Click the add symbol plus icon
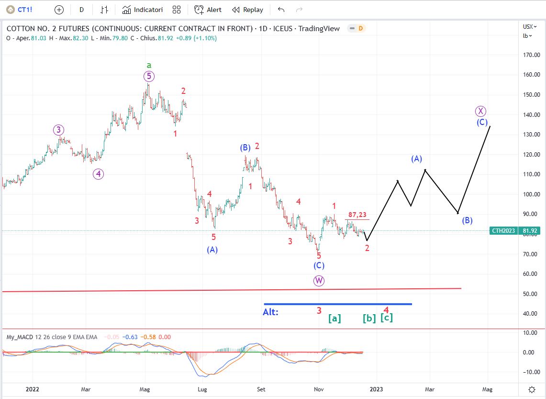The height and width of the screenshot is (399, 546). tap(59, 10)
